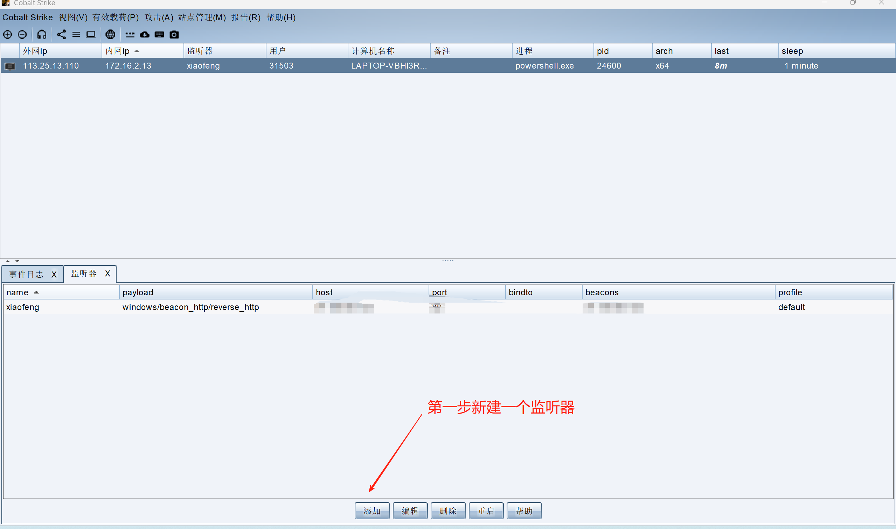896x529 pixels.
Task: Sort sessions by 内网ip column header
Action: tap(143, 51)
